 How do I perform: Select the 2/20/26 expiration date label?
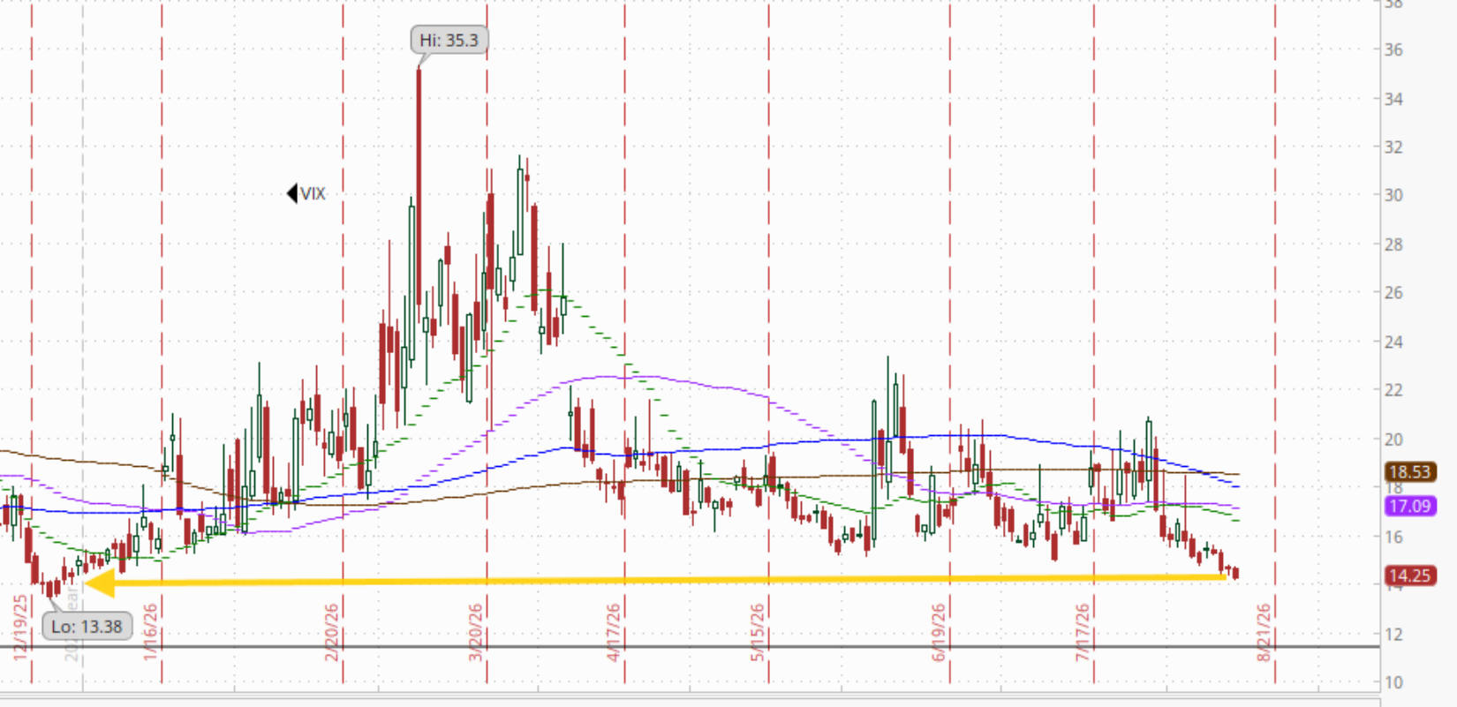(332, 631)
